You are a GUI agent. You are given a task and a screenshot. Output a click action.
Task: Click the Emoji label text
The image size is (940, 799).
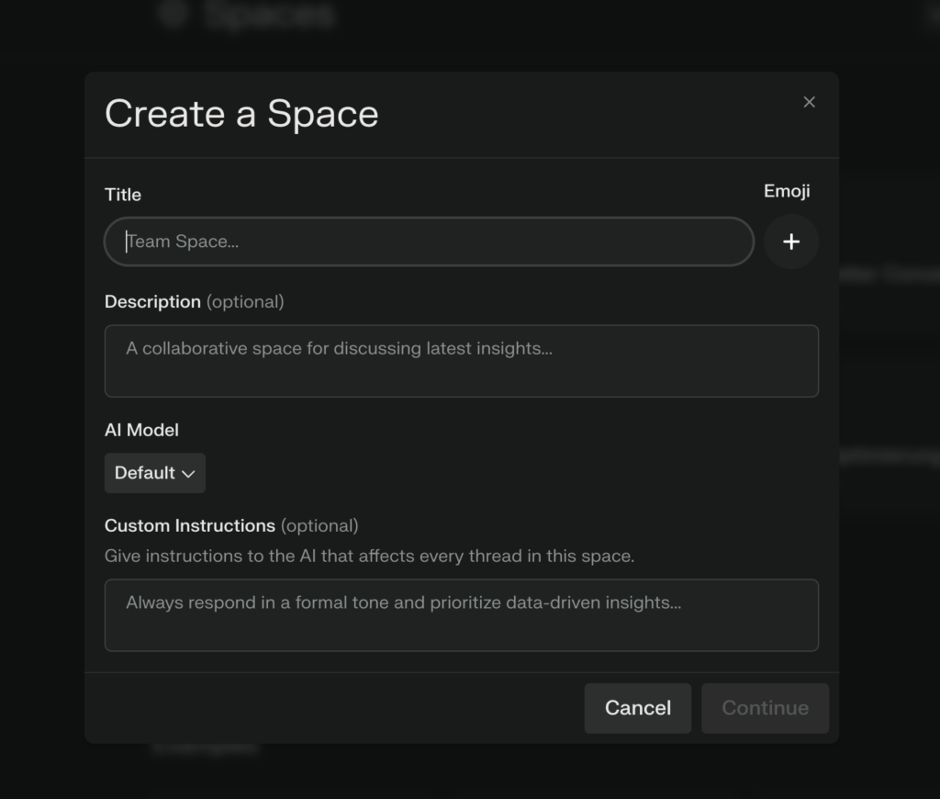(x=787, y=191)
